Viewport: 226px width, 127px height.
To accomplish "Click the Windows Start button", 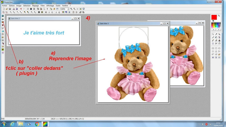I will tap(4, 124).
